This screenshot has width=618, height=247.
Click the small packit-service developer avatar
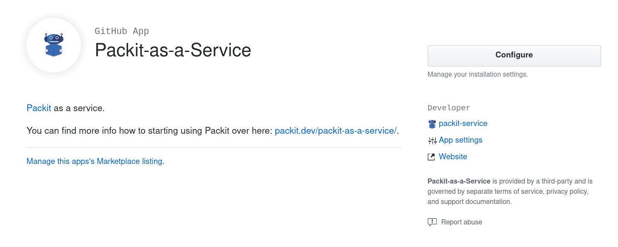coord(432,124)
